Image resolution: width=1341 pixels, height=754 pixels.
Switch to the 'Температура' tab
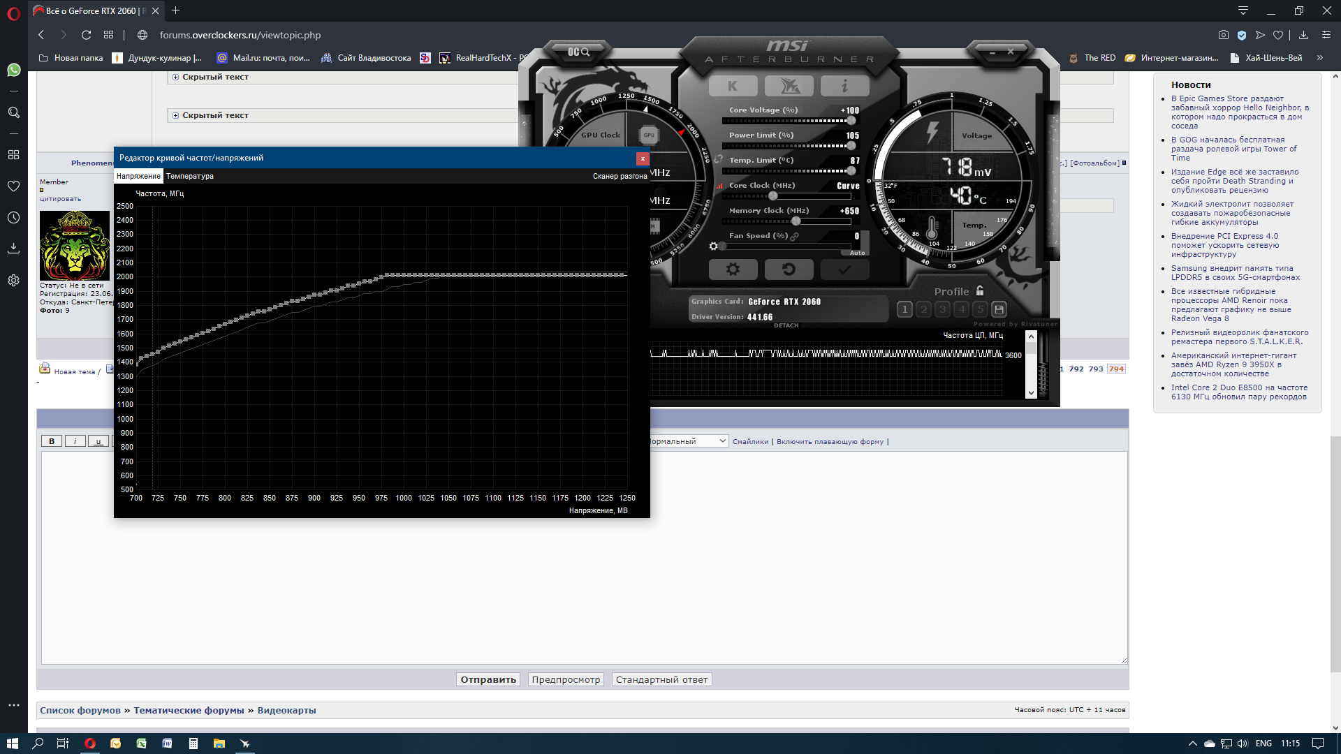pos(190,176)
